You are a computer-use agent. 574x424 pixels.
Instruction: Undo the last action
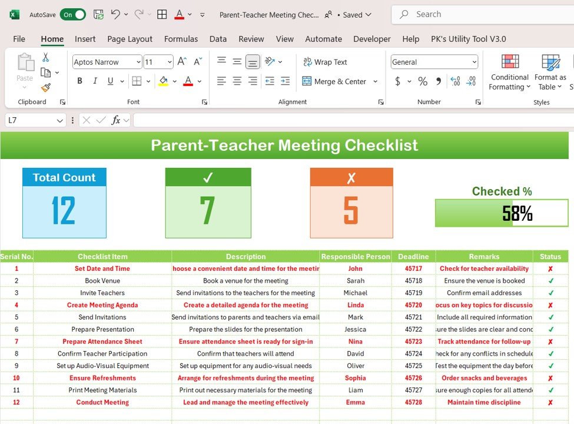point(115,15)
